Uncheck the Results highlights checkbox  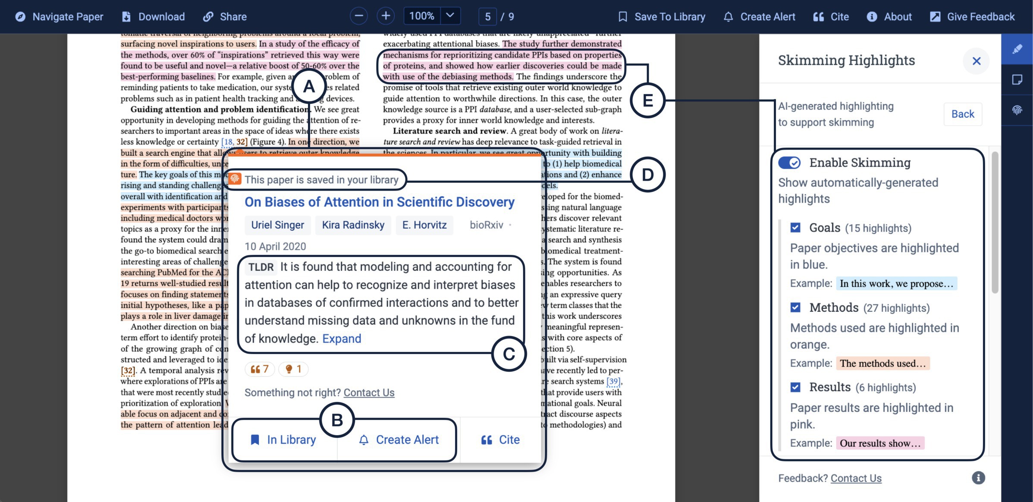[795, 387]
